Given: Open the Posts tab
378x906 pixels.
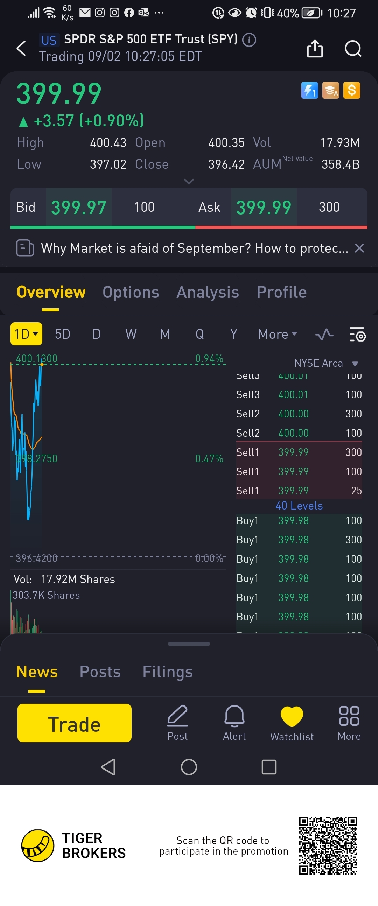Looking at the screenshot, I should point(100,672).
